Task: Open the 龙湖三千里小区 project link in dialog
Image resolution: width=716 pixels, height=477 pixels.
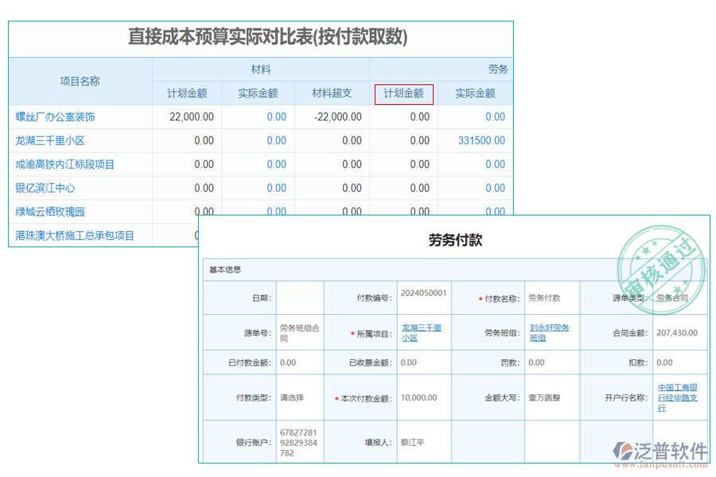Action: point(422,332)
